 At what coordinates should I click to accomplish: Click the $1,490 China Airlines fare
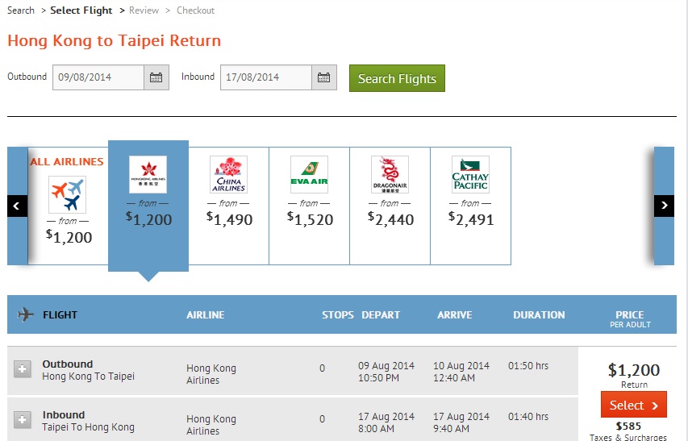[x=229, y=219]
